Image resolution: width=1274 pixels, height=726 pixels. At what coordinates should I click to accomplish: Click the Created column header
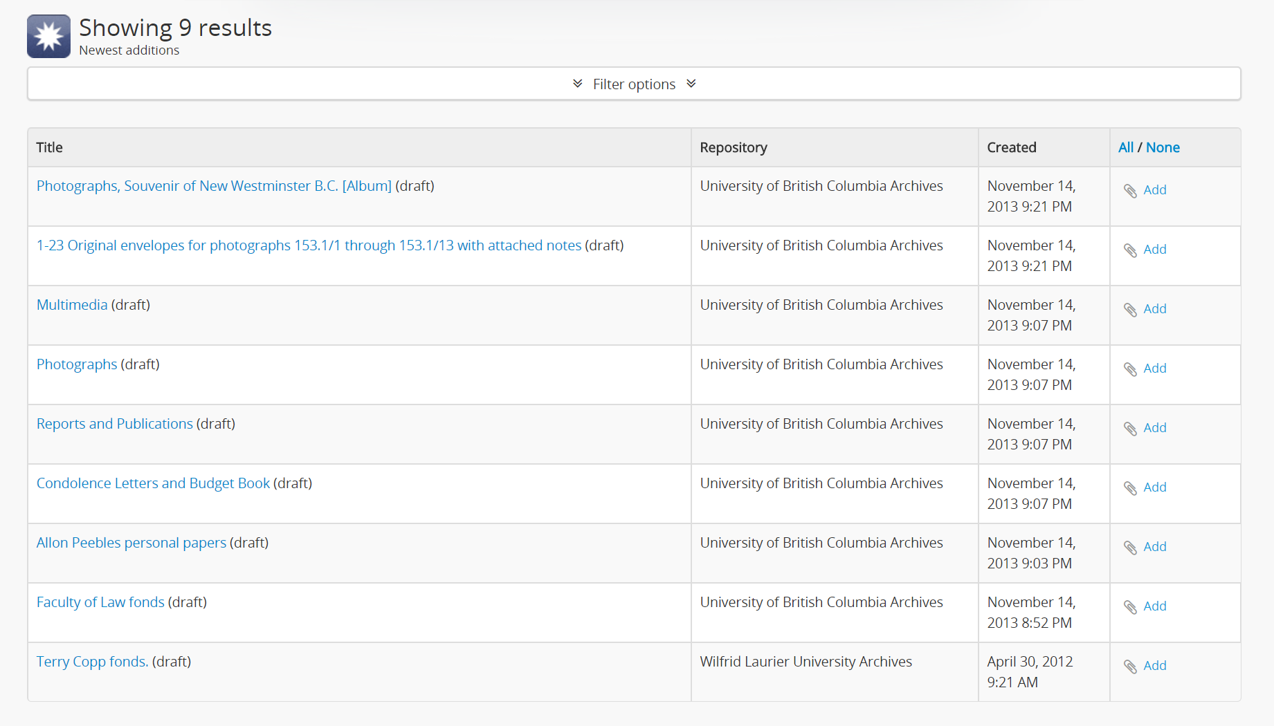pos(1011,147)
